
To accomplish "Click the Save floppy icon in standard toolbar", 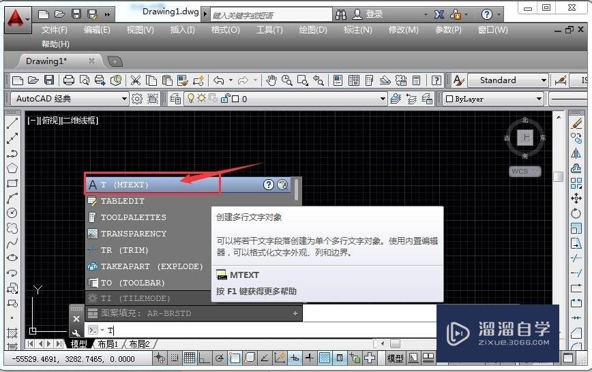I will pyautogui.click(x=49, y=80).
